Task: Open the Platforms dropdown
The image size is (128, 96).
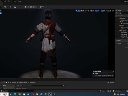Action: pos(44,7)
